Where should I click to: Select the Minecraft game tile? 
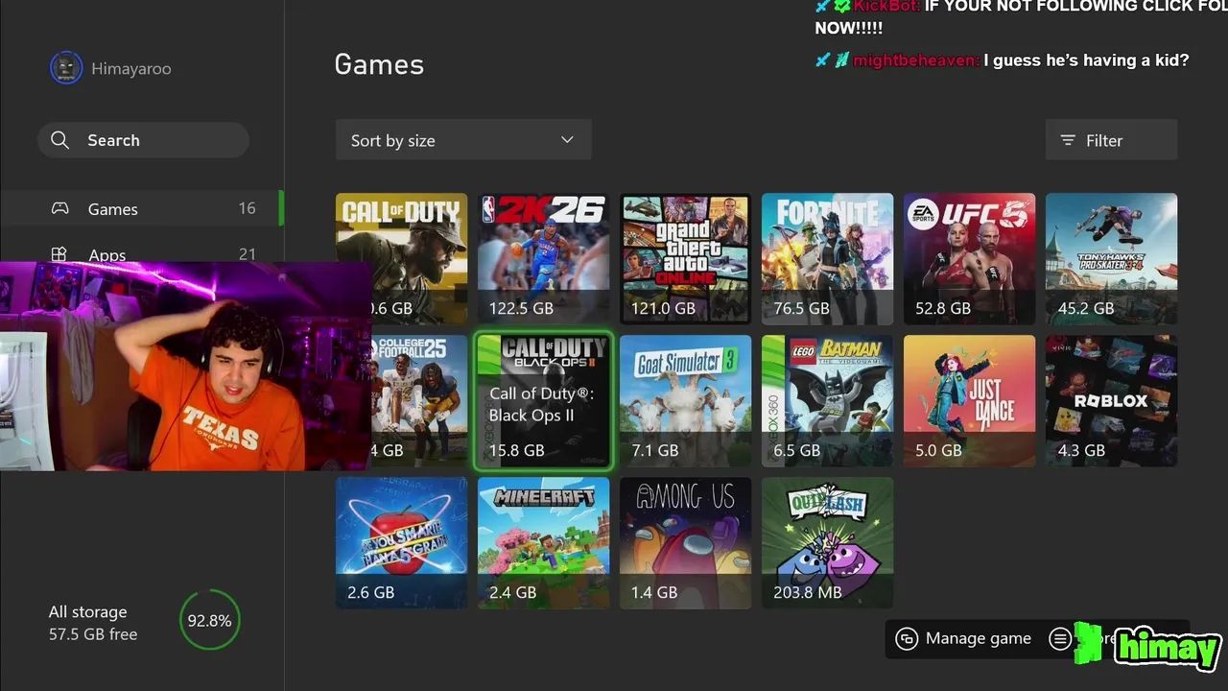tap(543, 542)
